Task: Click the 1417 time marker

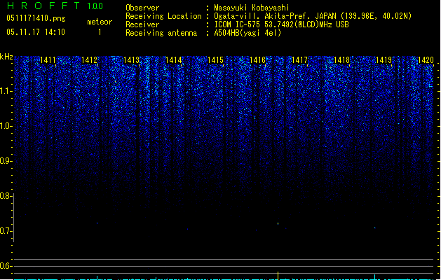Action: [299, 60]
